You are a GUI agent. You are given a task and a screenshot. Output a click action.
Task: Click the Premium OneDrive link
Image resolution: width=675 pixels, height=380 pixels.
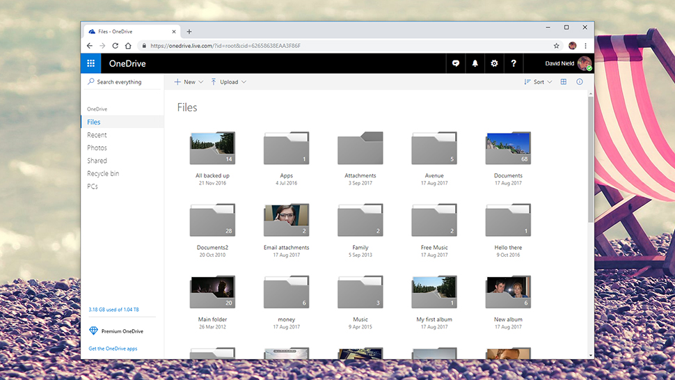point(122,331)
